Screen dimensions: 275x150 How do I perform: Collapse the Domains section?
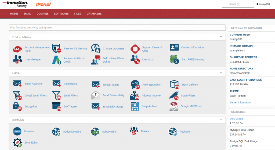click(221, 120)
